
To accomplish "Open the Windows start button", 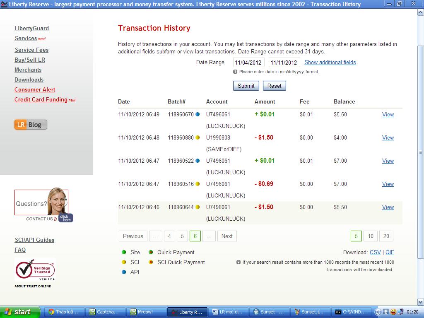I will [x=19, y=312].
